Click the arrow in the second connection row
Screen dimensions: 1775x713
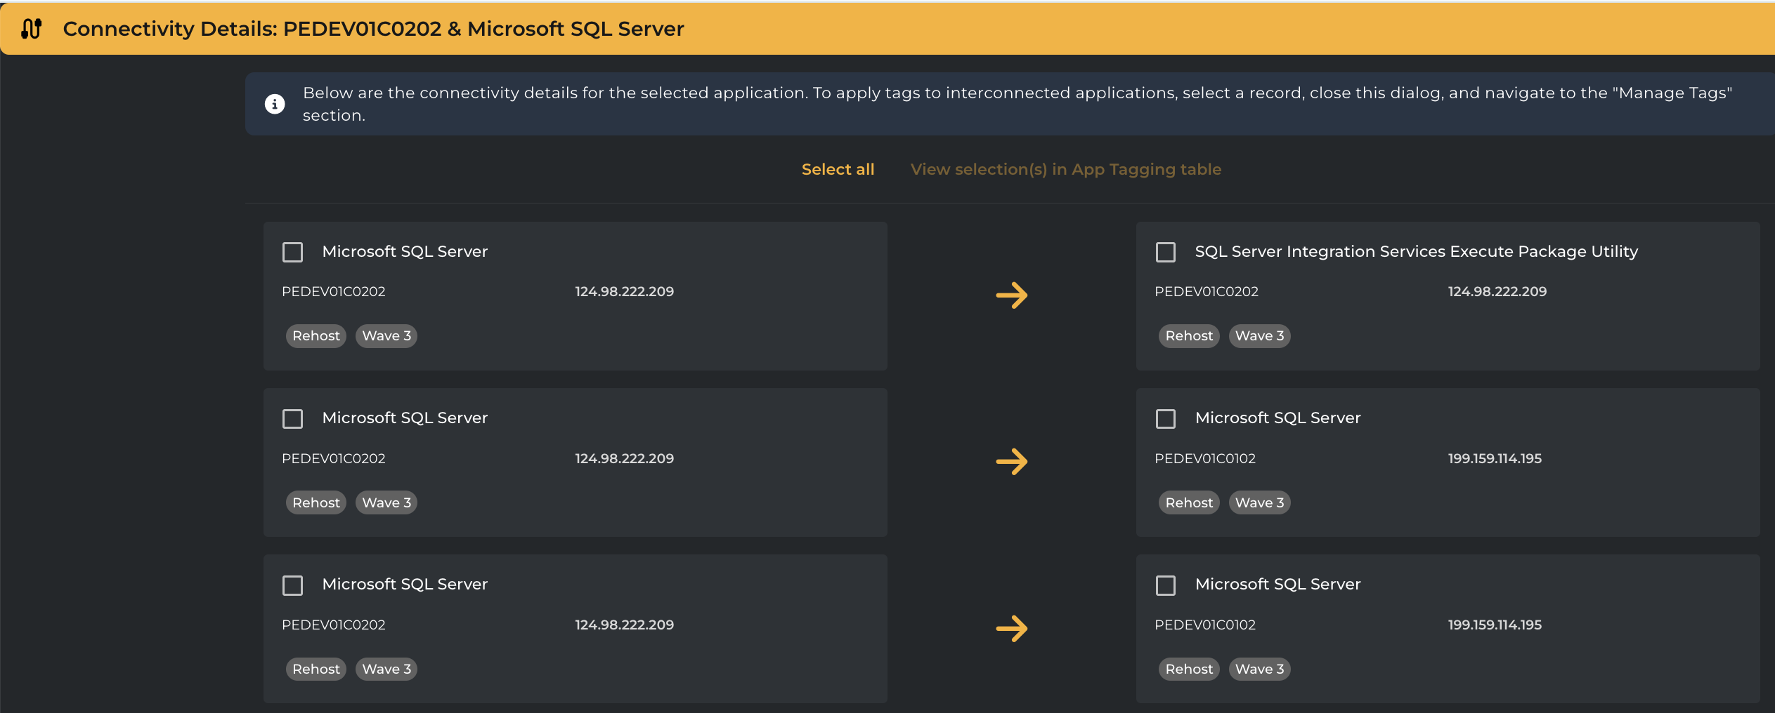(1011, 462)
